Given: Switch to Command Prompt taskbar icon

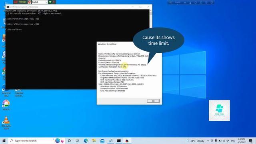Looking at the screenshot, I should (119, 140).
